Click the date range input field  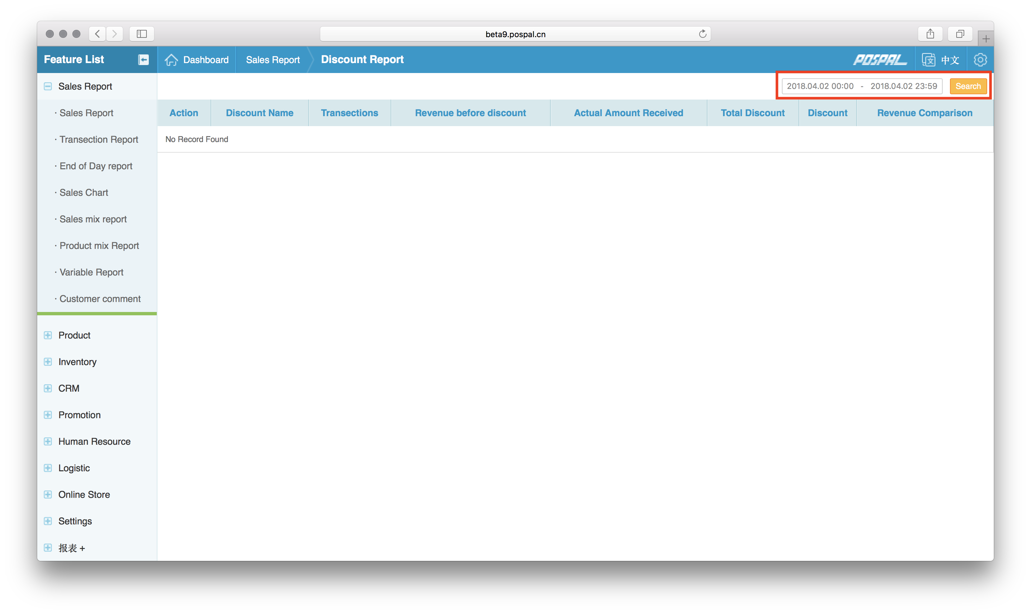pyautogui.click(x=861, y=86)
